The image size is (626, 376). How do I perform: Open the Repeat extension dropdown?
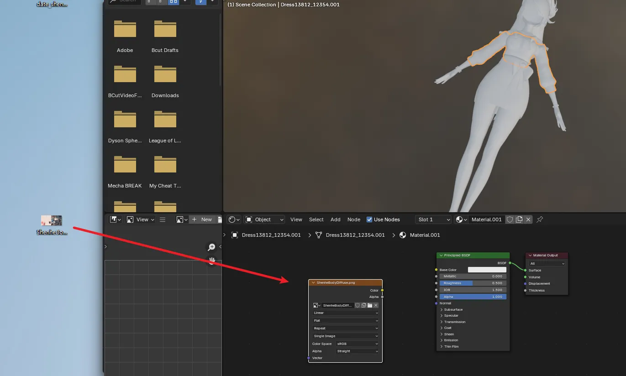pos(346,328)
